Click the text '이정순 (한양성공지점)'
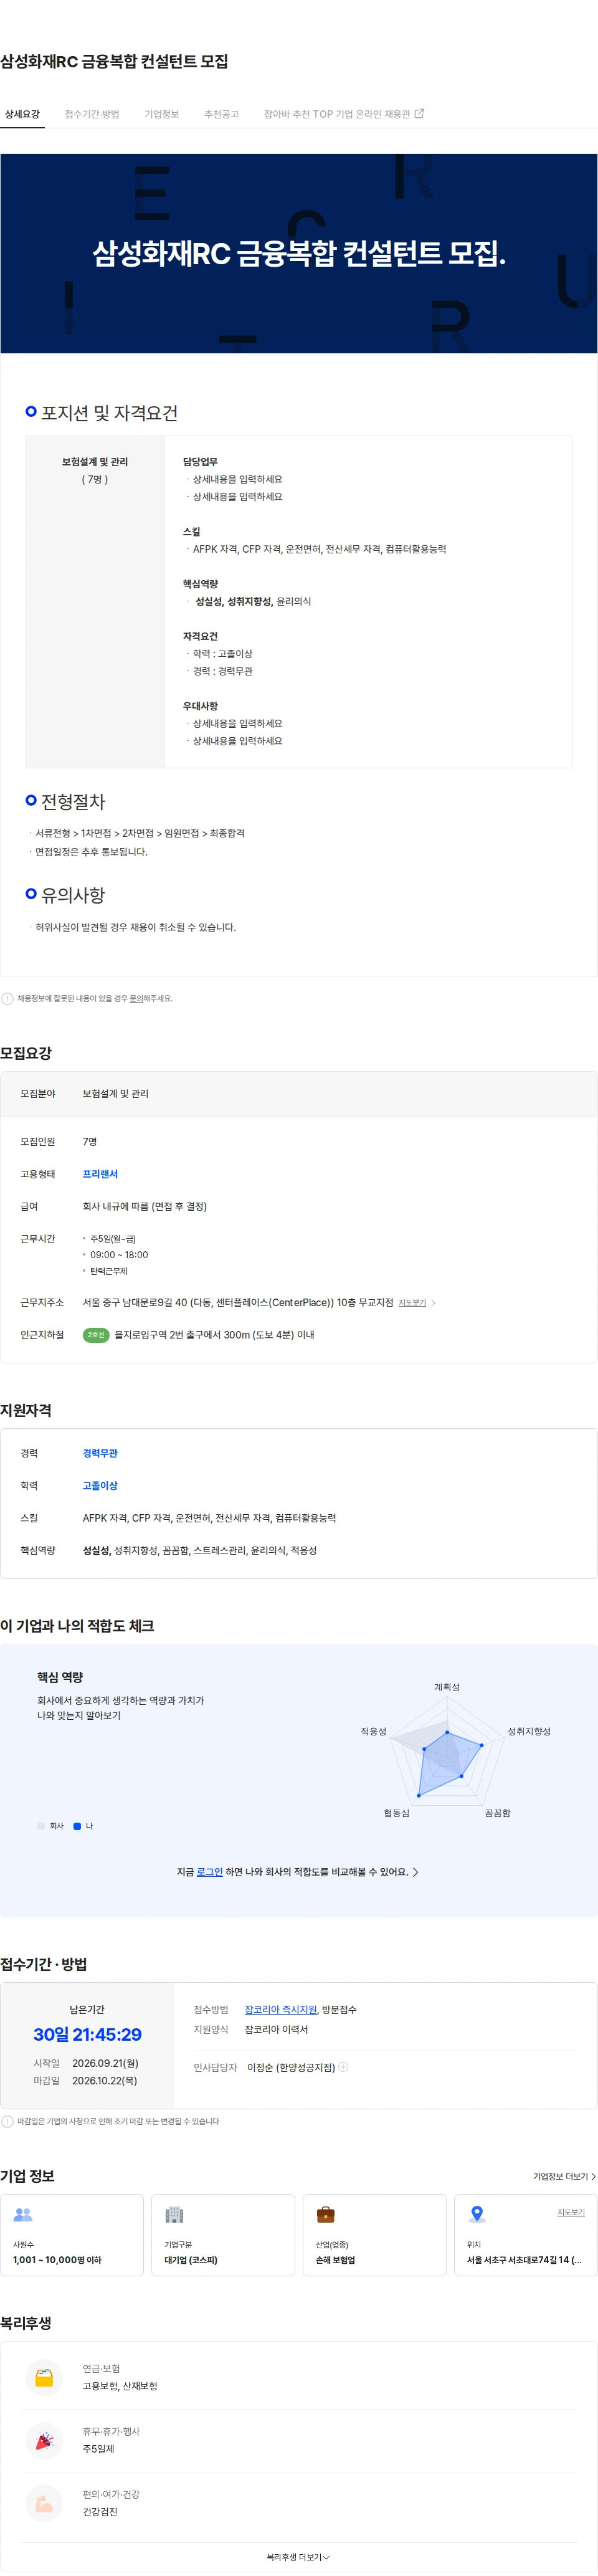The width and height of the screenshot is (598, 2576). 291,2067
